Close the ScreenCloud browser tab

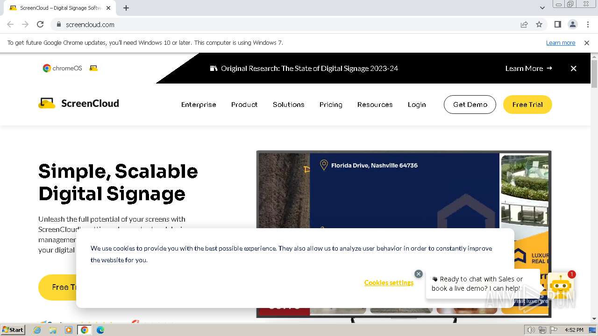109,8
